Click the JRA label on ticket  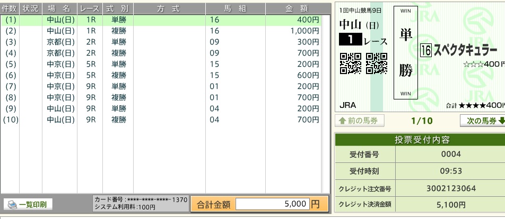[348, 105]
